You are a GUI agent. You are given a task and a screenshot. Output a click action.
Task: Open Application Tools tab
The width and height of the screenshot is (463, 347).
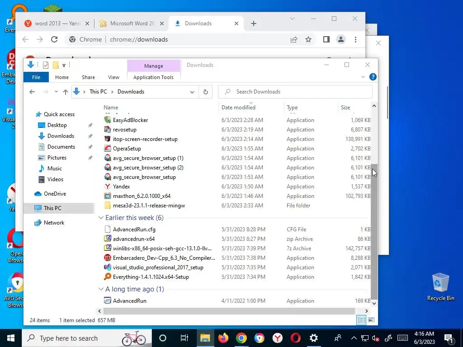[153, 77]
